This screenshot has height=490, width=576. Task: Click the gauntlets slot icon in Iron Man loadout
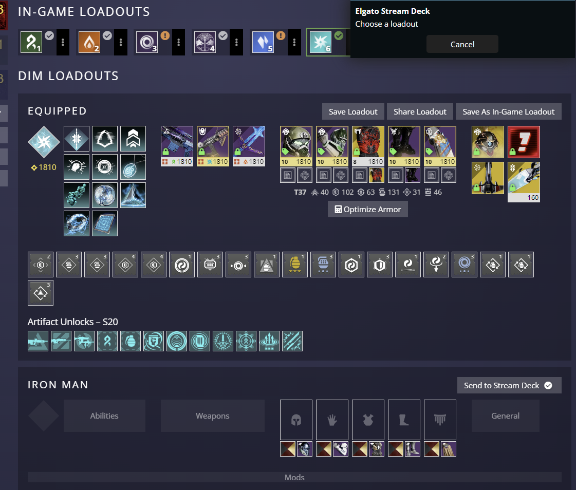[x=331, y=420]
